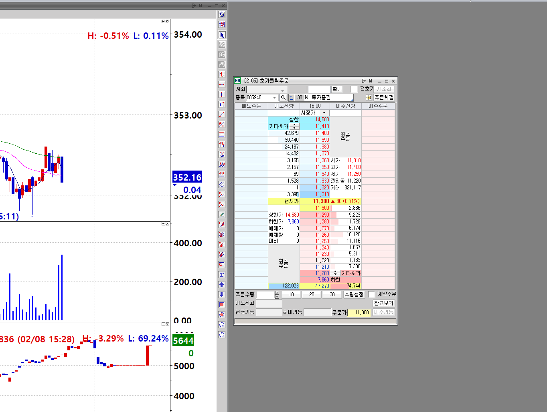Select the arrow pointer tool
Screen dimensions: 547x412
coord(222,35)
